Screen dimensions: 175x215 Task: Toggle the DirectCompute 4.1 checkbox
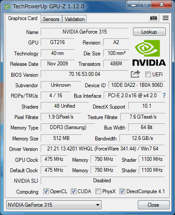coord(122,191)
